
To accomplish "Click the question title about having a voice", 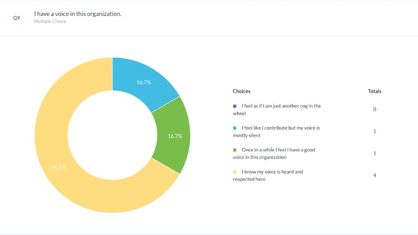I will click(78, 14).
